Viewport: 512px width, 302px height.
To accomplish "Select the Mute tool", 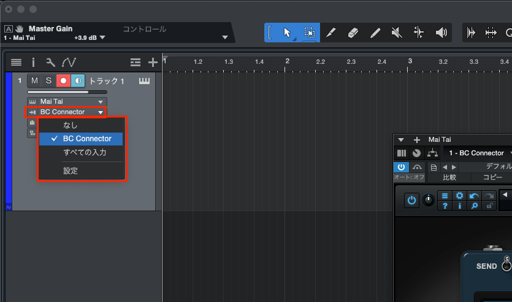I will [x=397, y=33].
